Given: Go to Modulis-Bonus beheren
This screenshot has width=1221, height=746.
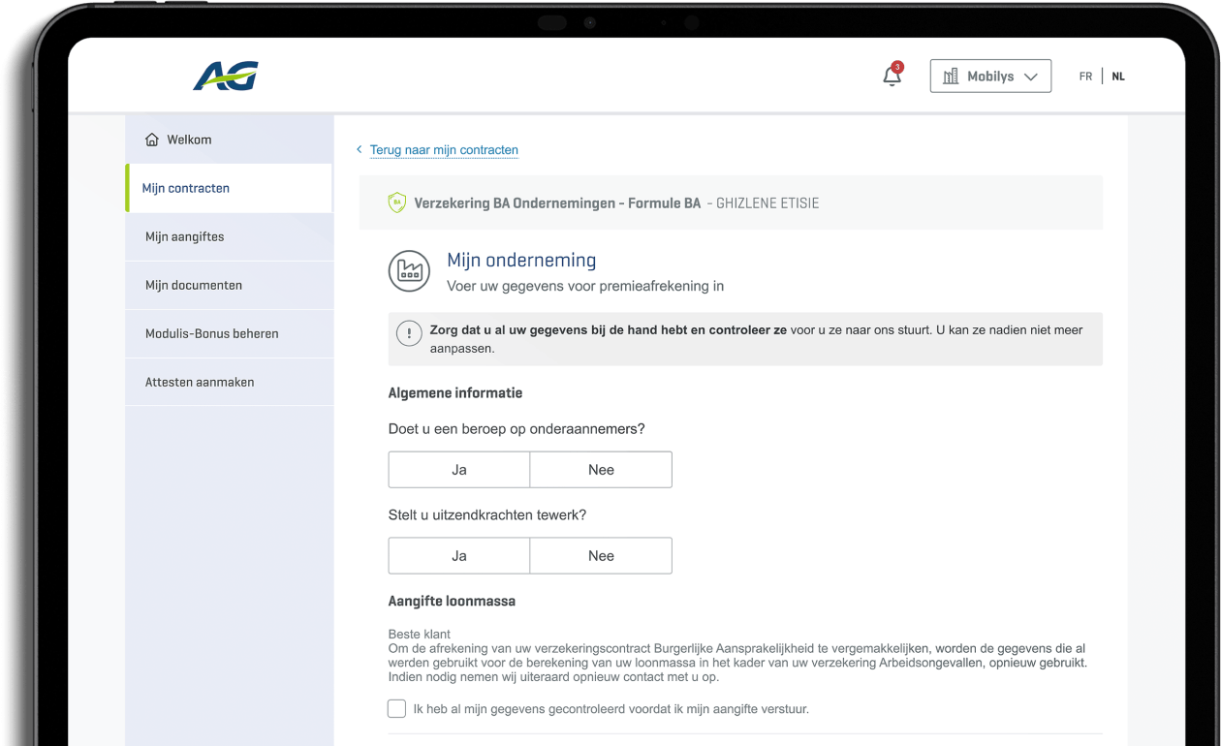Looking at the screenshot, I should tap(230, 333).
